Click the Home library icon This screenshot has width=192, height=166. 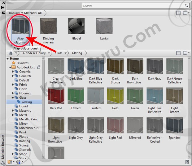(11, 53)
